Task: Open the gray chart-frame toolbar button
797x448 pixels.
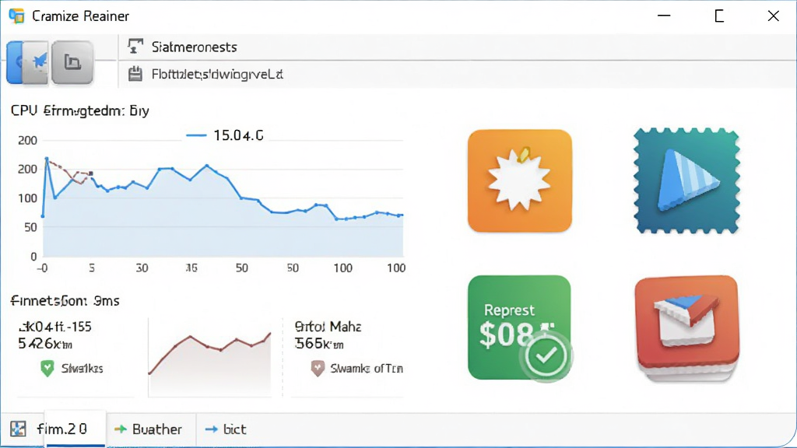Action: tap(72, 62)
